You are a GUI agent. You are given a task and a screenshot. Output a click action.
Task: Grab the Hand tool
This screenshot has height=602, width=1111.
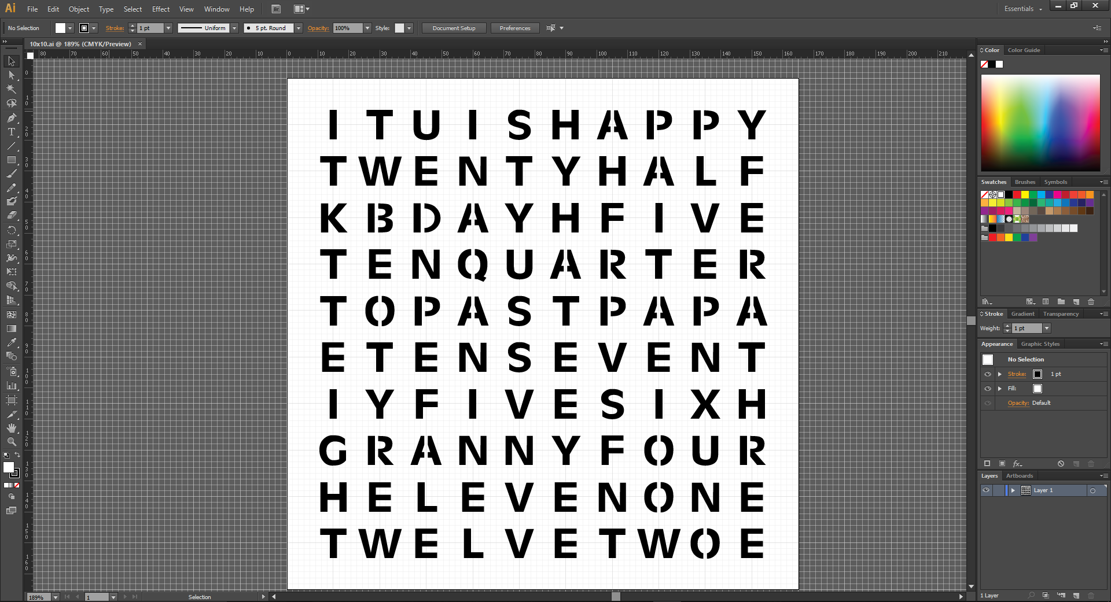coord(12,428)
